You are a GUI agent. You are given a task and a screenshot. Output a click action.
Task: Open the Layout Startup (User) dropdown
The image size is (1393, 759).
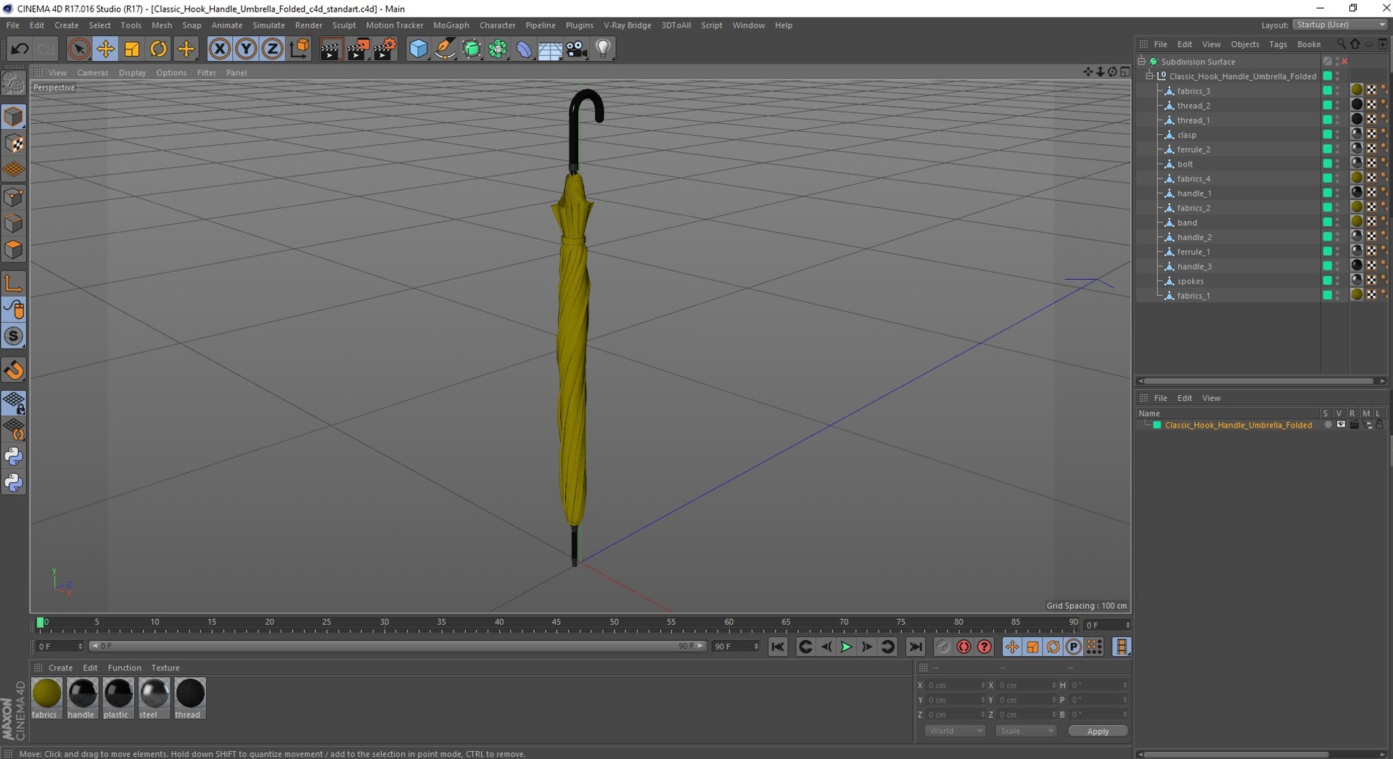tap(1340, 25)
